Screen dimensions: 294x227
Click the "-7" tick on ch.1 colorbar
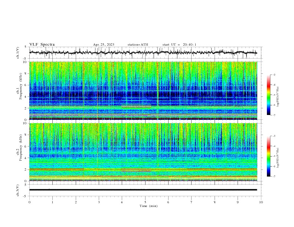(274, 115)
